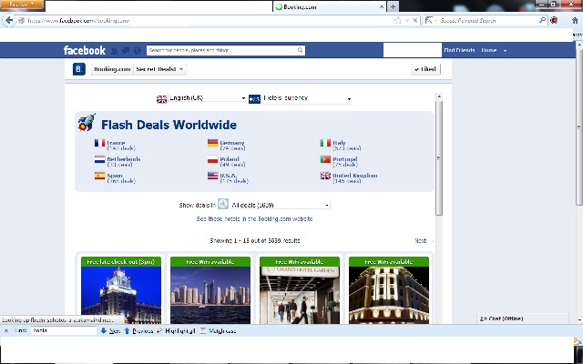This screenshot has height=364, width=583.
Task: Open the illuminated building hotel thumbnail
Action: tap(389, 295)
